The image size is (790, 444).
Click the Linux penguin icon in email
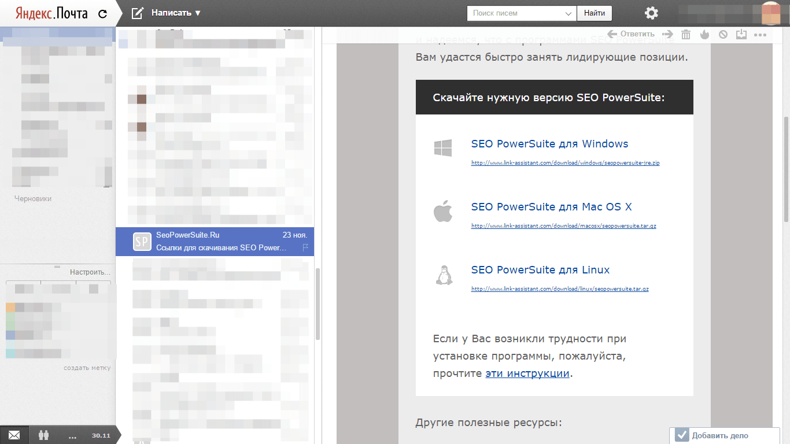[x=443, y=275]
